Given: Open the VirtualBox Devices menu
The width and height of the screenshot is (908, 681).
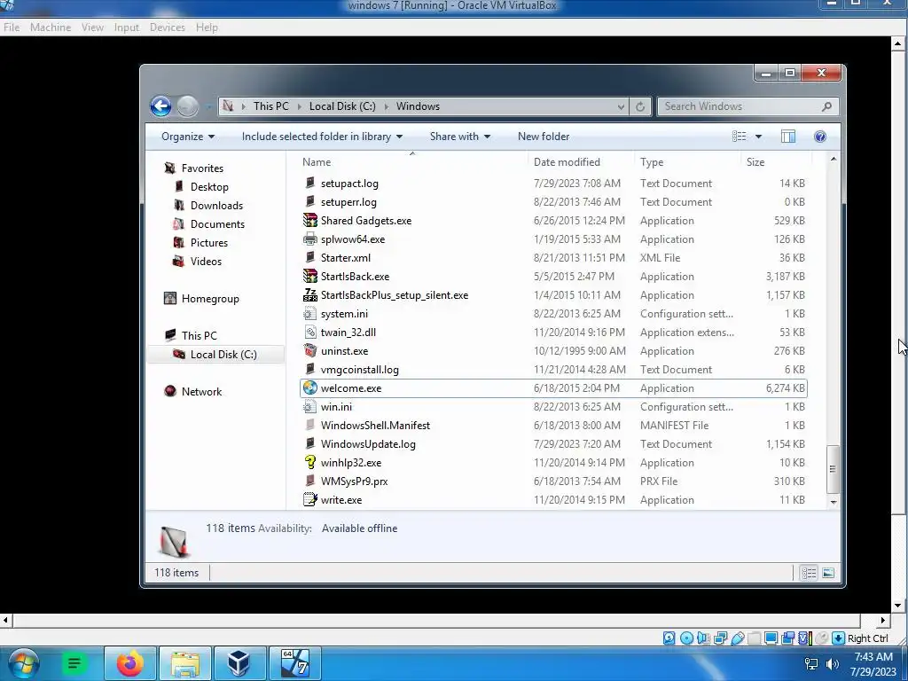Looking at the screenshot, I should pyautogui.click(x=168, y=27).
